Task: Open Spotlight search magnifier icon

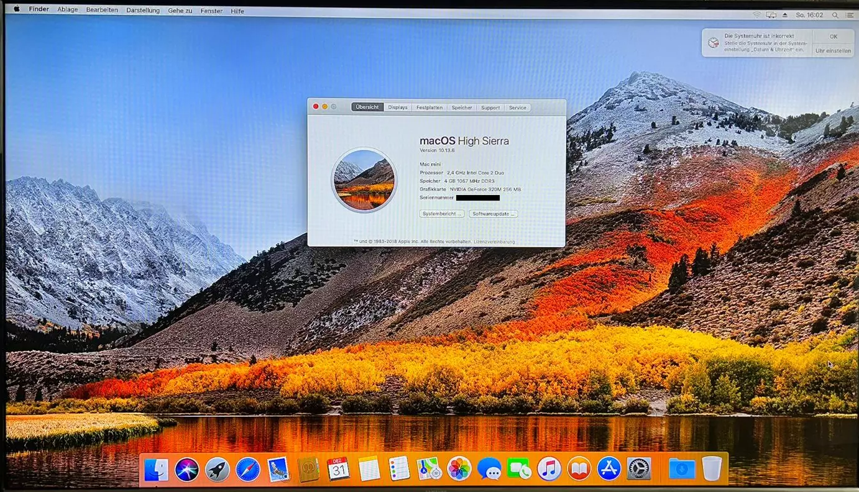Action: 835,14
